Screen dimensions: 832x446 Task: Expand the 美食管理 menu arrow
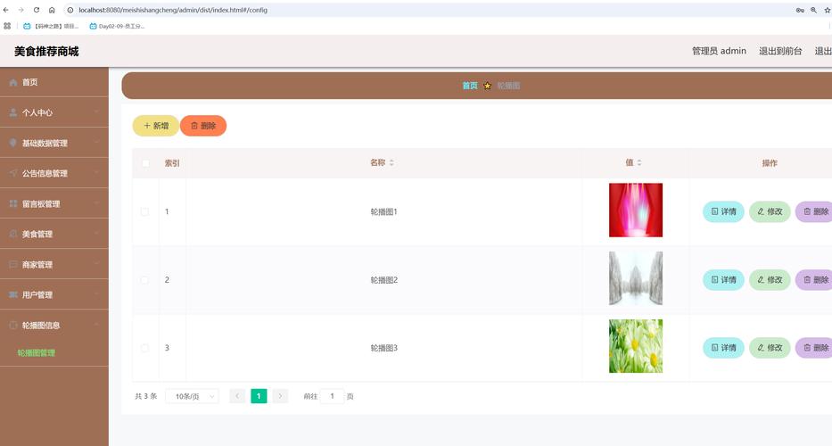pyautogui.click(x=96, y=233)
